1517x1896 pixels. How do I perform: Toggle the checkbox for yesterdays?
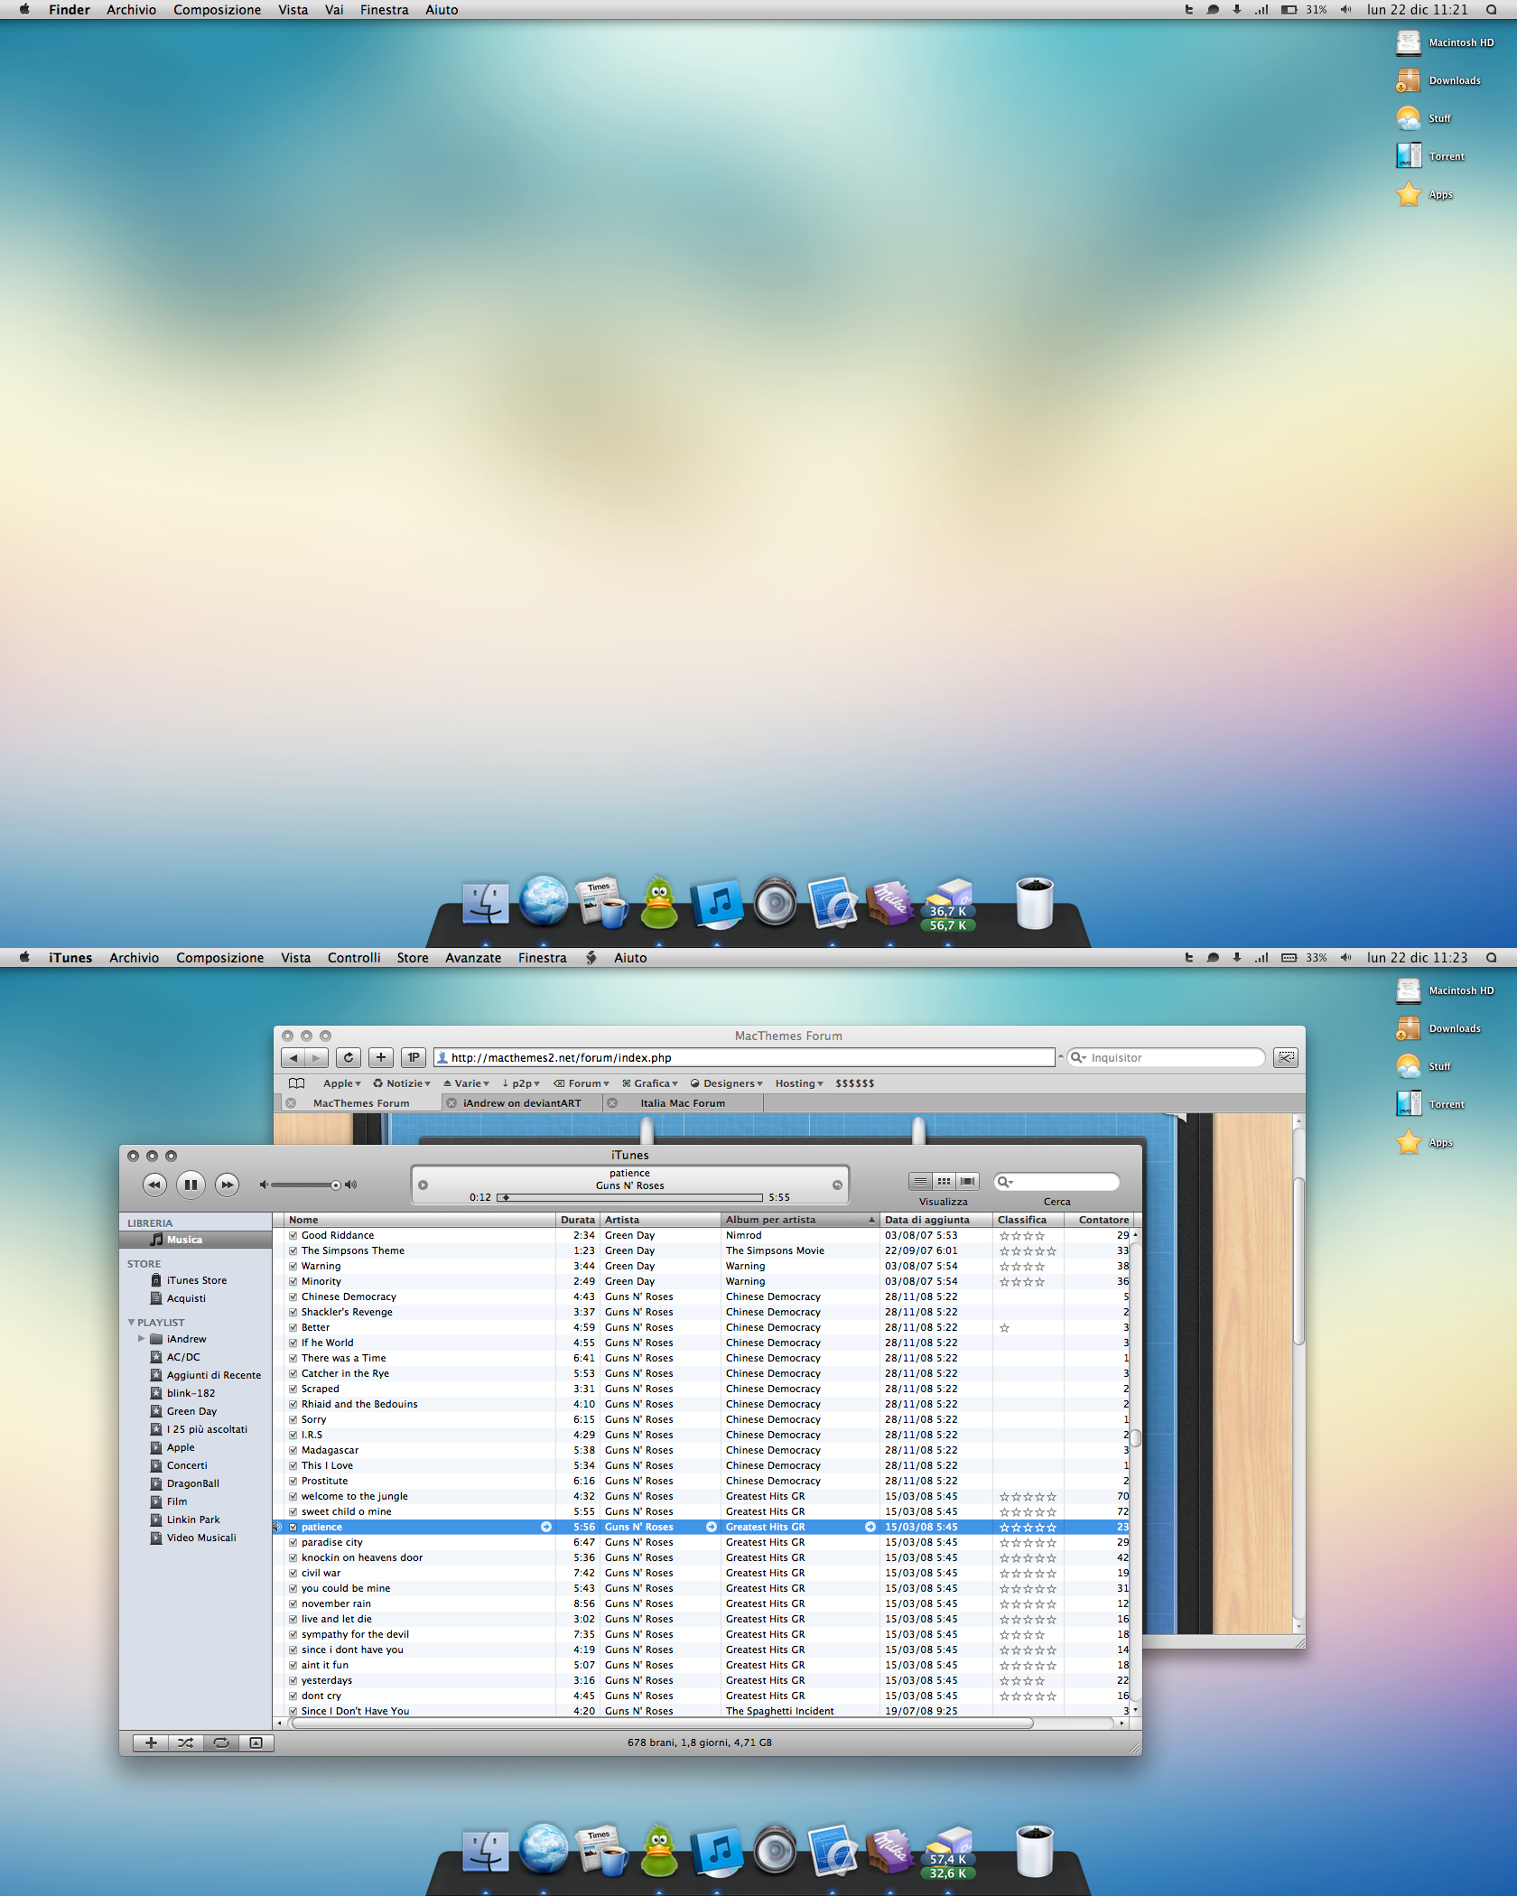[293, 1680]
